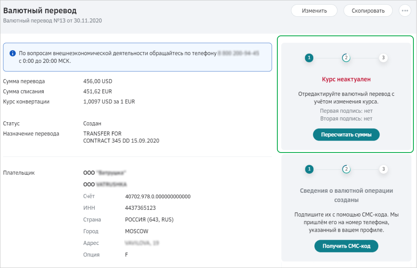This screenshot has width=417, height=268.
Task: Click the payer account number 40702.978
Action: [158, 196]
